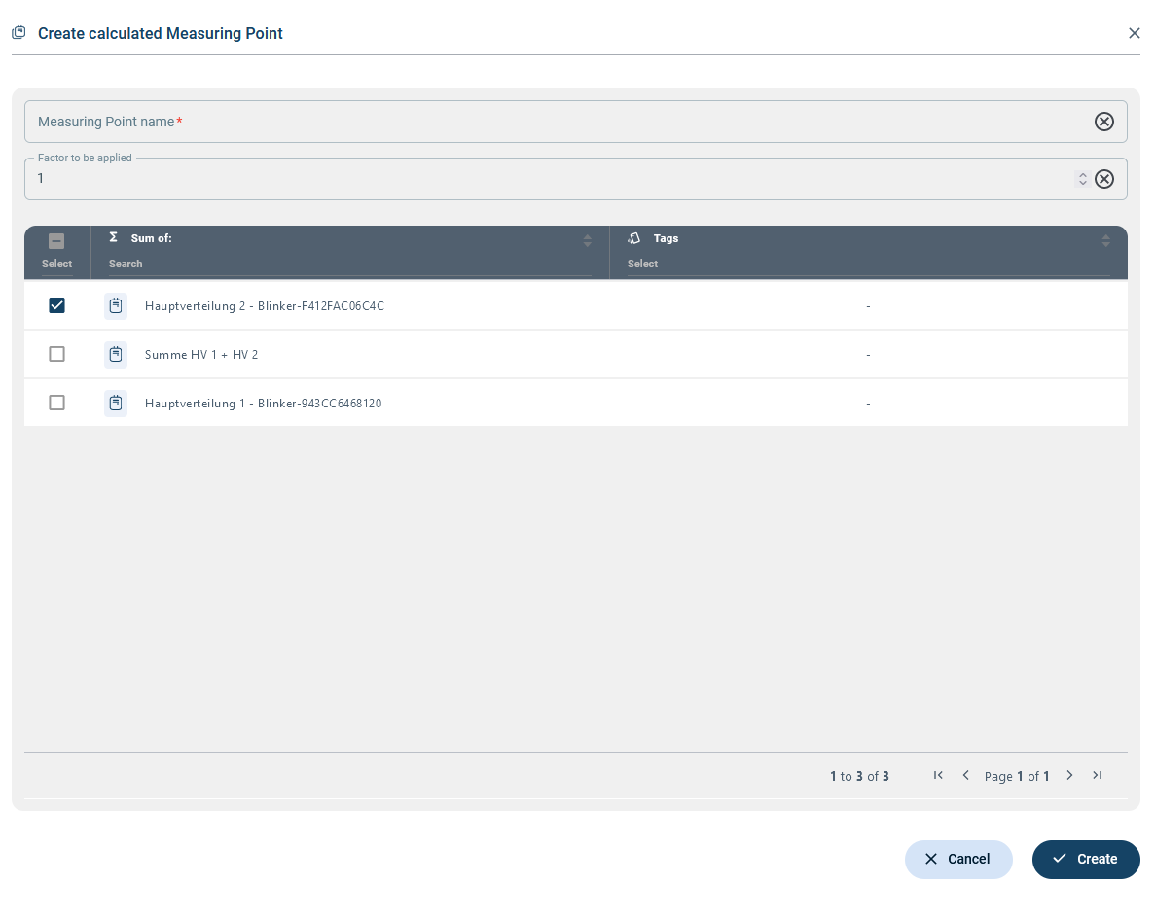Click the meter icon for Hauptverteilung 2 row
1155x919 pixels.
coord(116,305)
